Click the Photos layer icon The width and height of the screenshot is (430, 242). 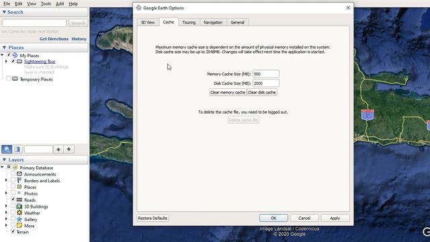19,193
